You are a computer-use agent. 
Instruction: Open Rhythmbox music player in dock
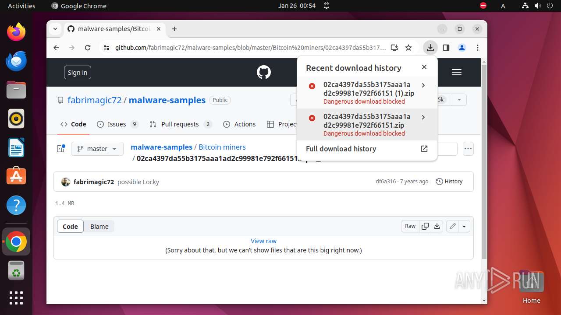[x=16, y=119]
